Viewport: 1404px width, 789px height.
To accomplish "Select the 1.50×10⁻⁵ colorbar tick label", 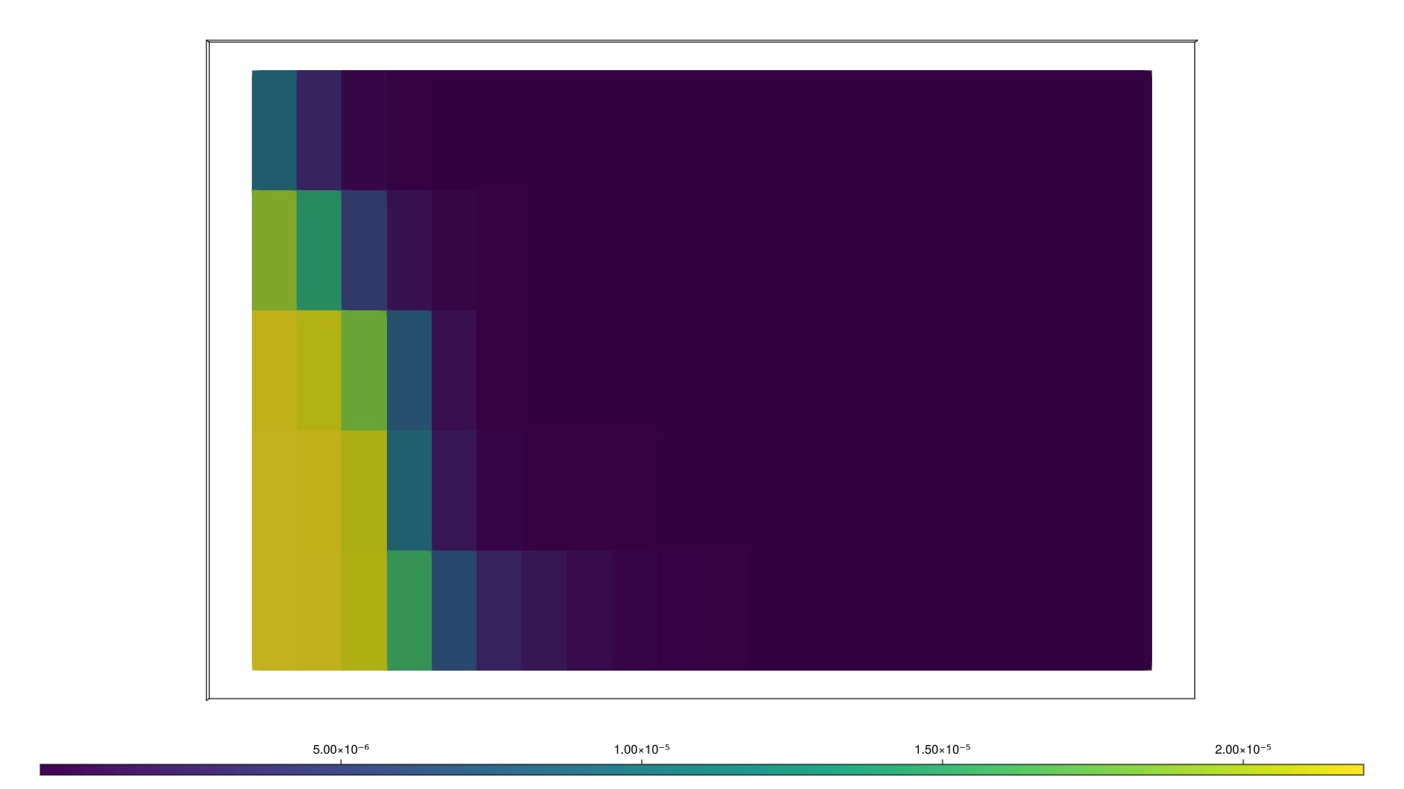I will [x=942, y=750].
